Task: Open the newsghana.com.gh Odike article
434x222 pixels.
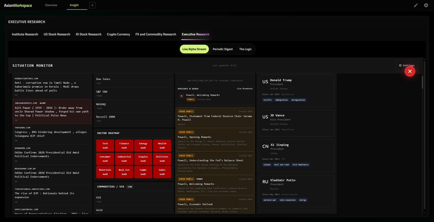Action: pyautogui.click(x=51, y=175)
